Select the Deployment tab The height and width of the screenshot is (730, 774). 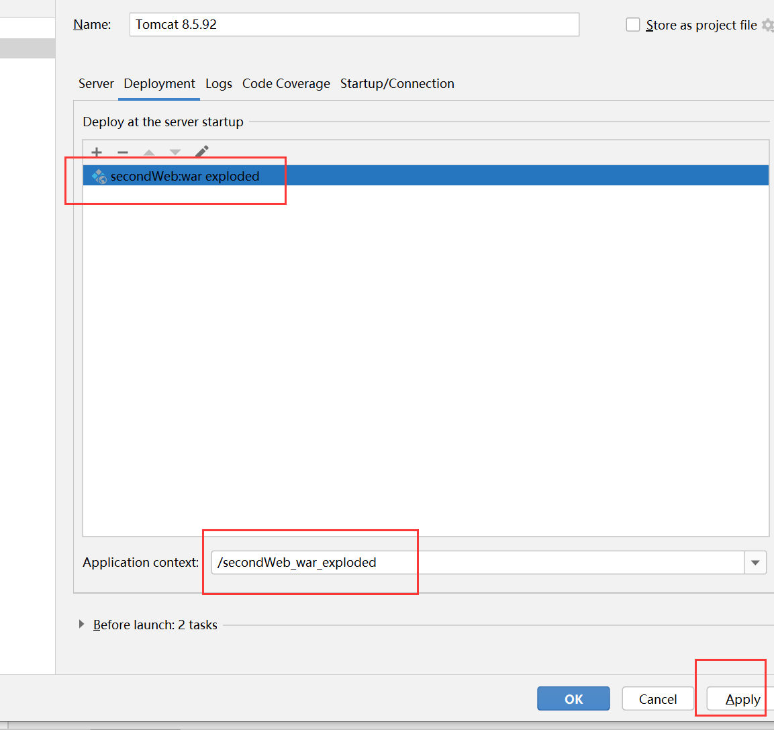[x=159, y=83]
